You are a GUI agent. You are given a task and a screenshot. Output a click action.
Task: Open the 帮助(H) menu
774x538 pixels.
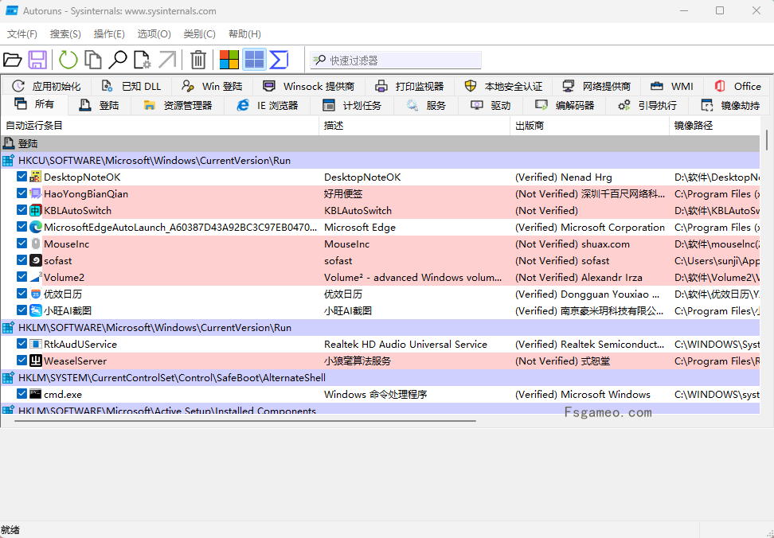click(244, 34)
